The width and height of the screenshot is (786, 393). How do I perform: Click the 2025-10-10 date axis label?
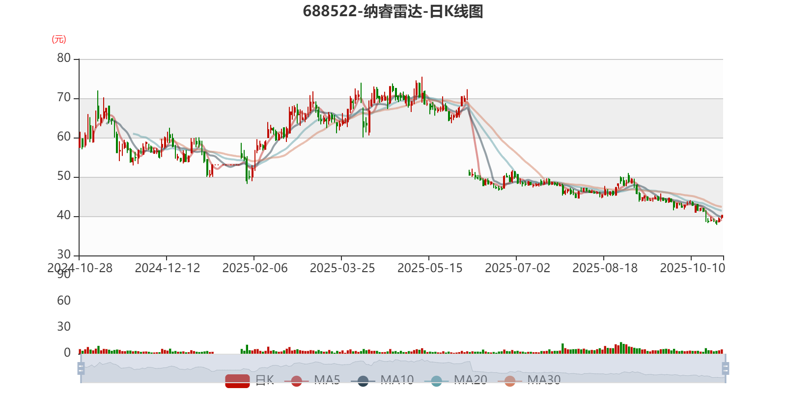(692, 268)
